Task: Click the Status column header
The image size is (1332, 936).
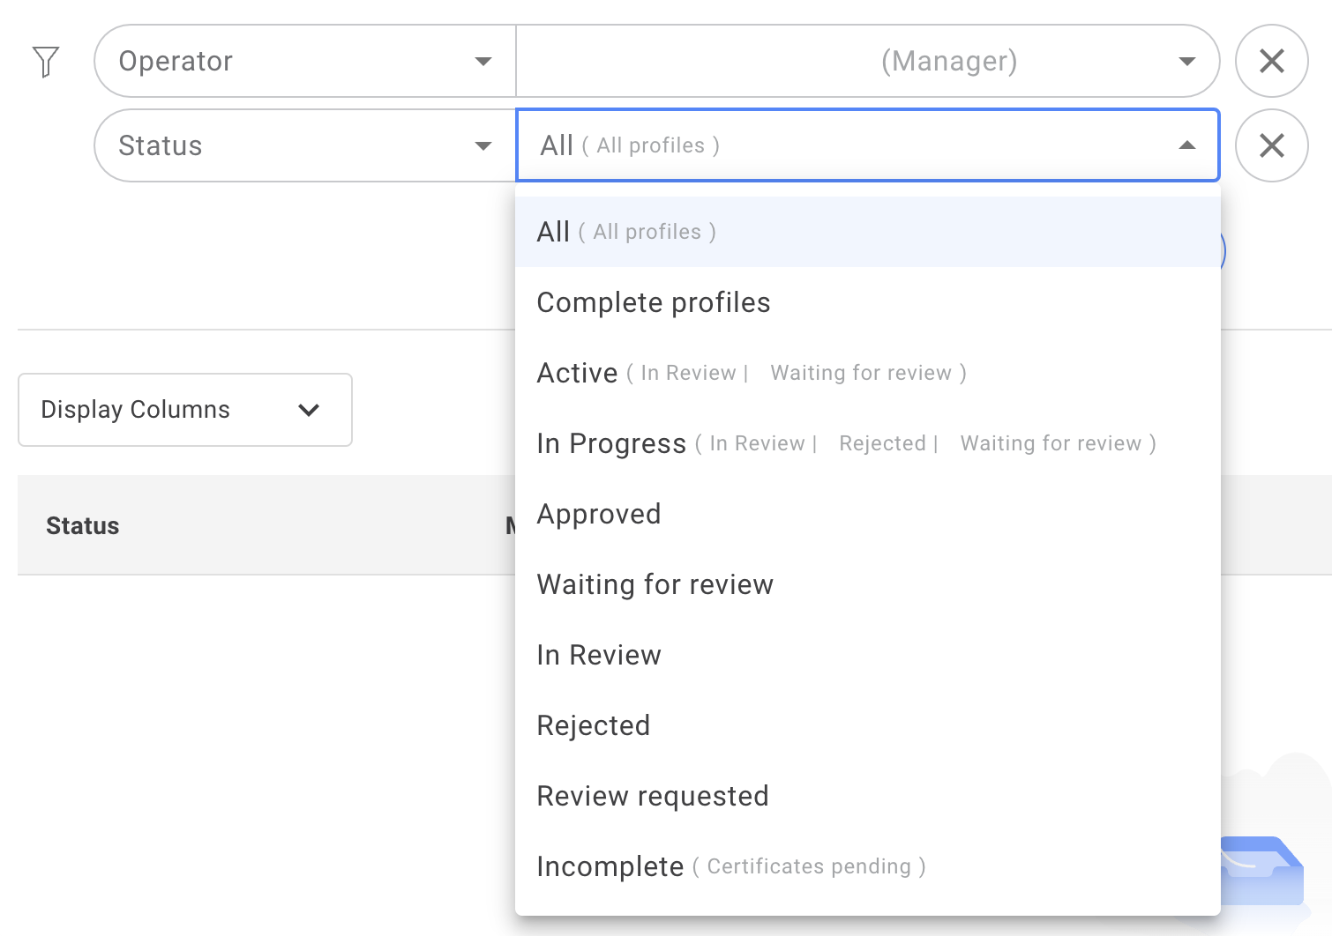Action: pyautogui.click(x=82, y=525)
